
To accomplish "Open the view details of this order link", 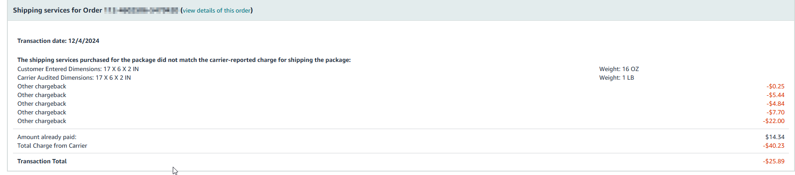I will [x=217, y=10].
